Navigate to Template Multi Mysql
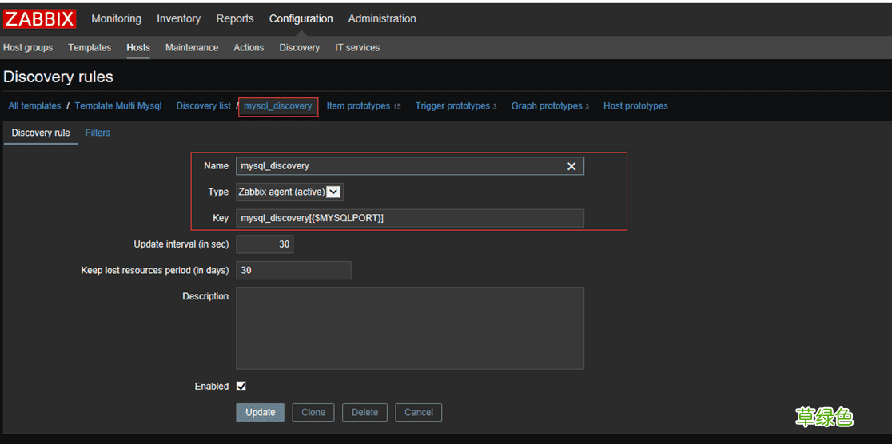This screenshot has width=892, height=444. (118, 106)
